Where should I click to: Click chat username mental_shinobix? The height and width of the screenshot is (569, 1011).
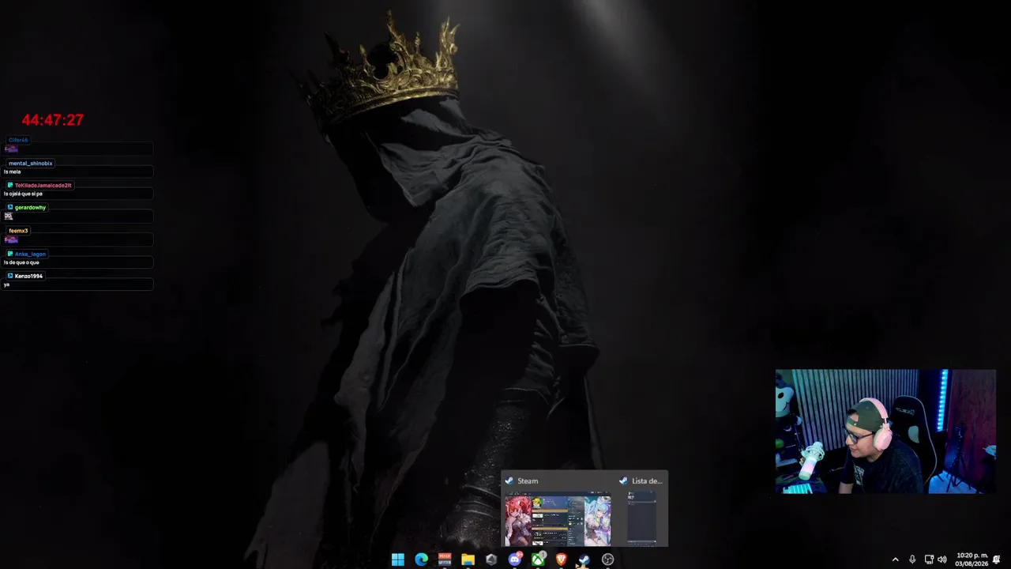click(31, 164)
